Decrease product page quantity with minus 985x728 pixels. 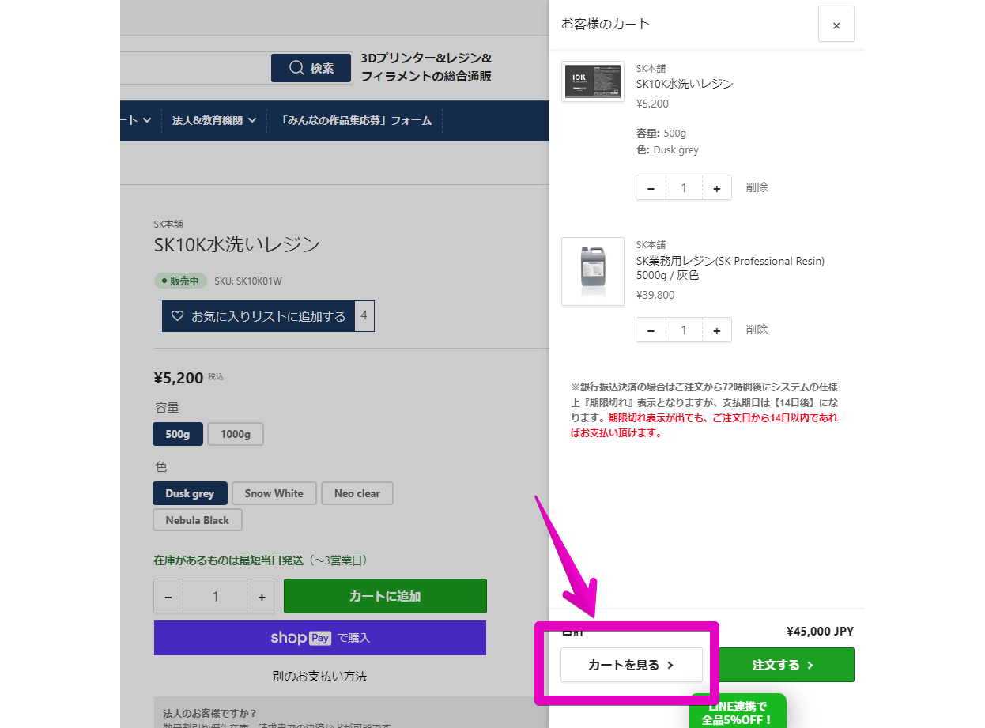(168, 597)
